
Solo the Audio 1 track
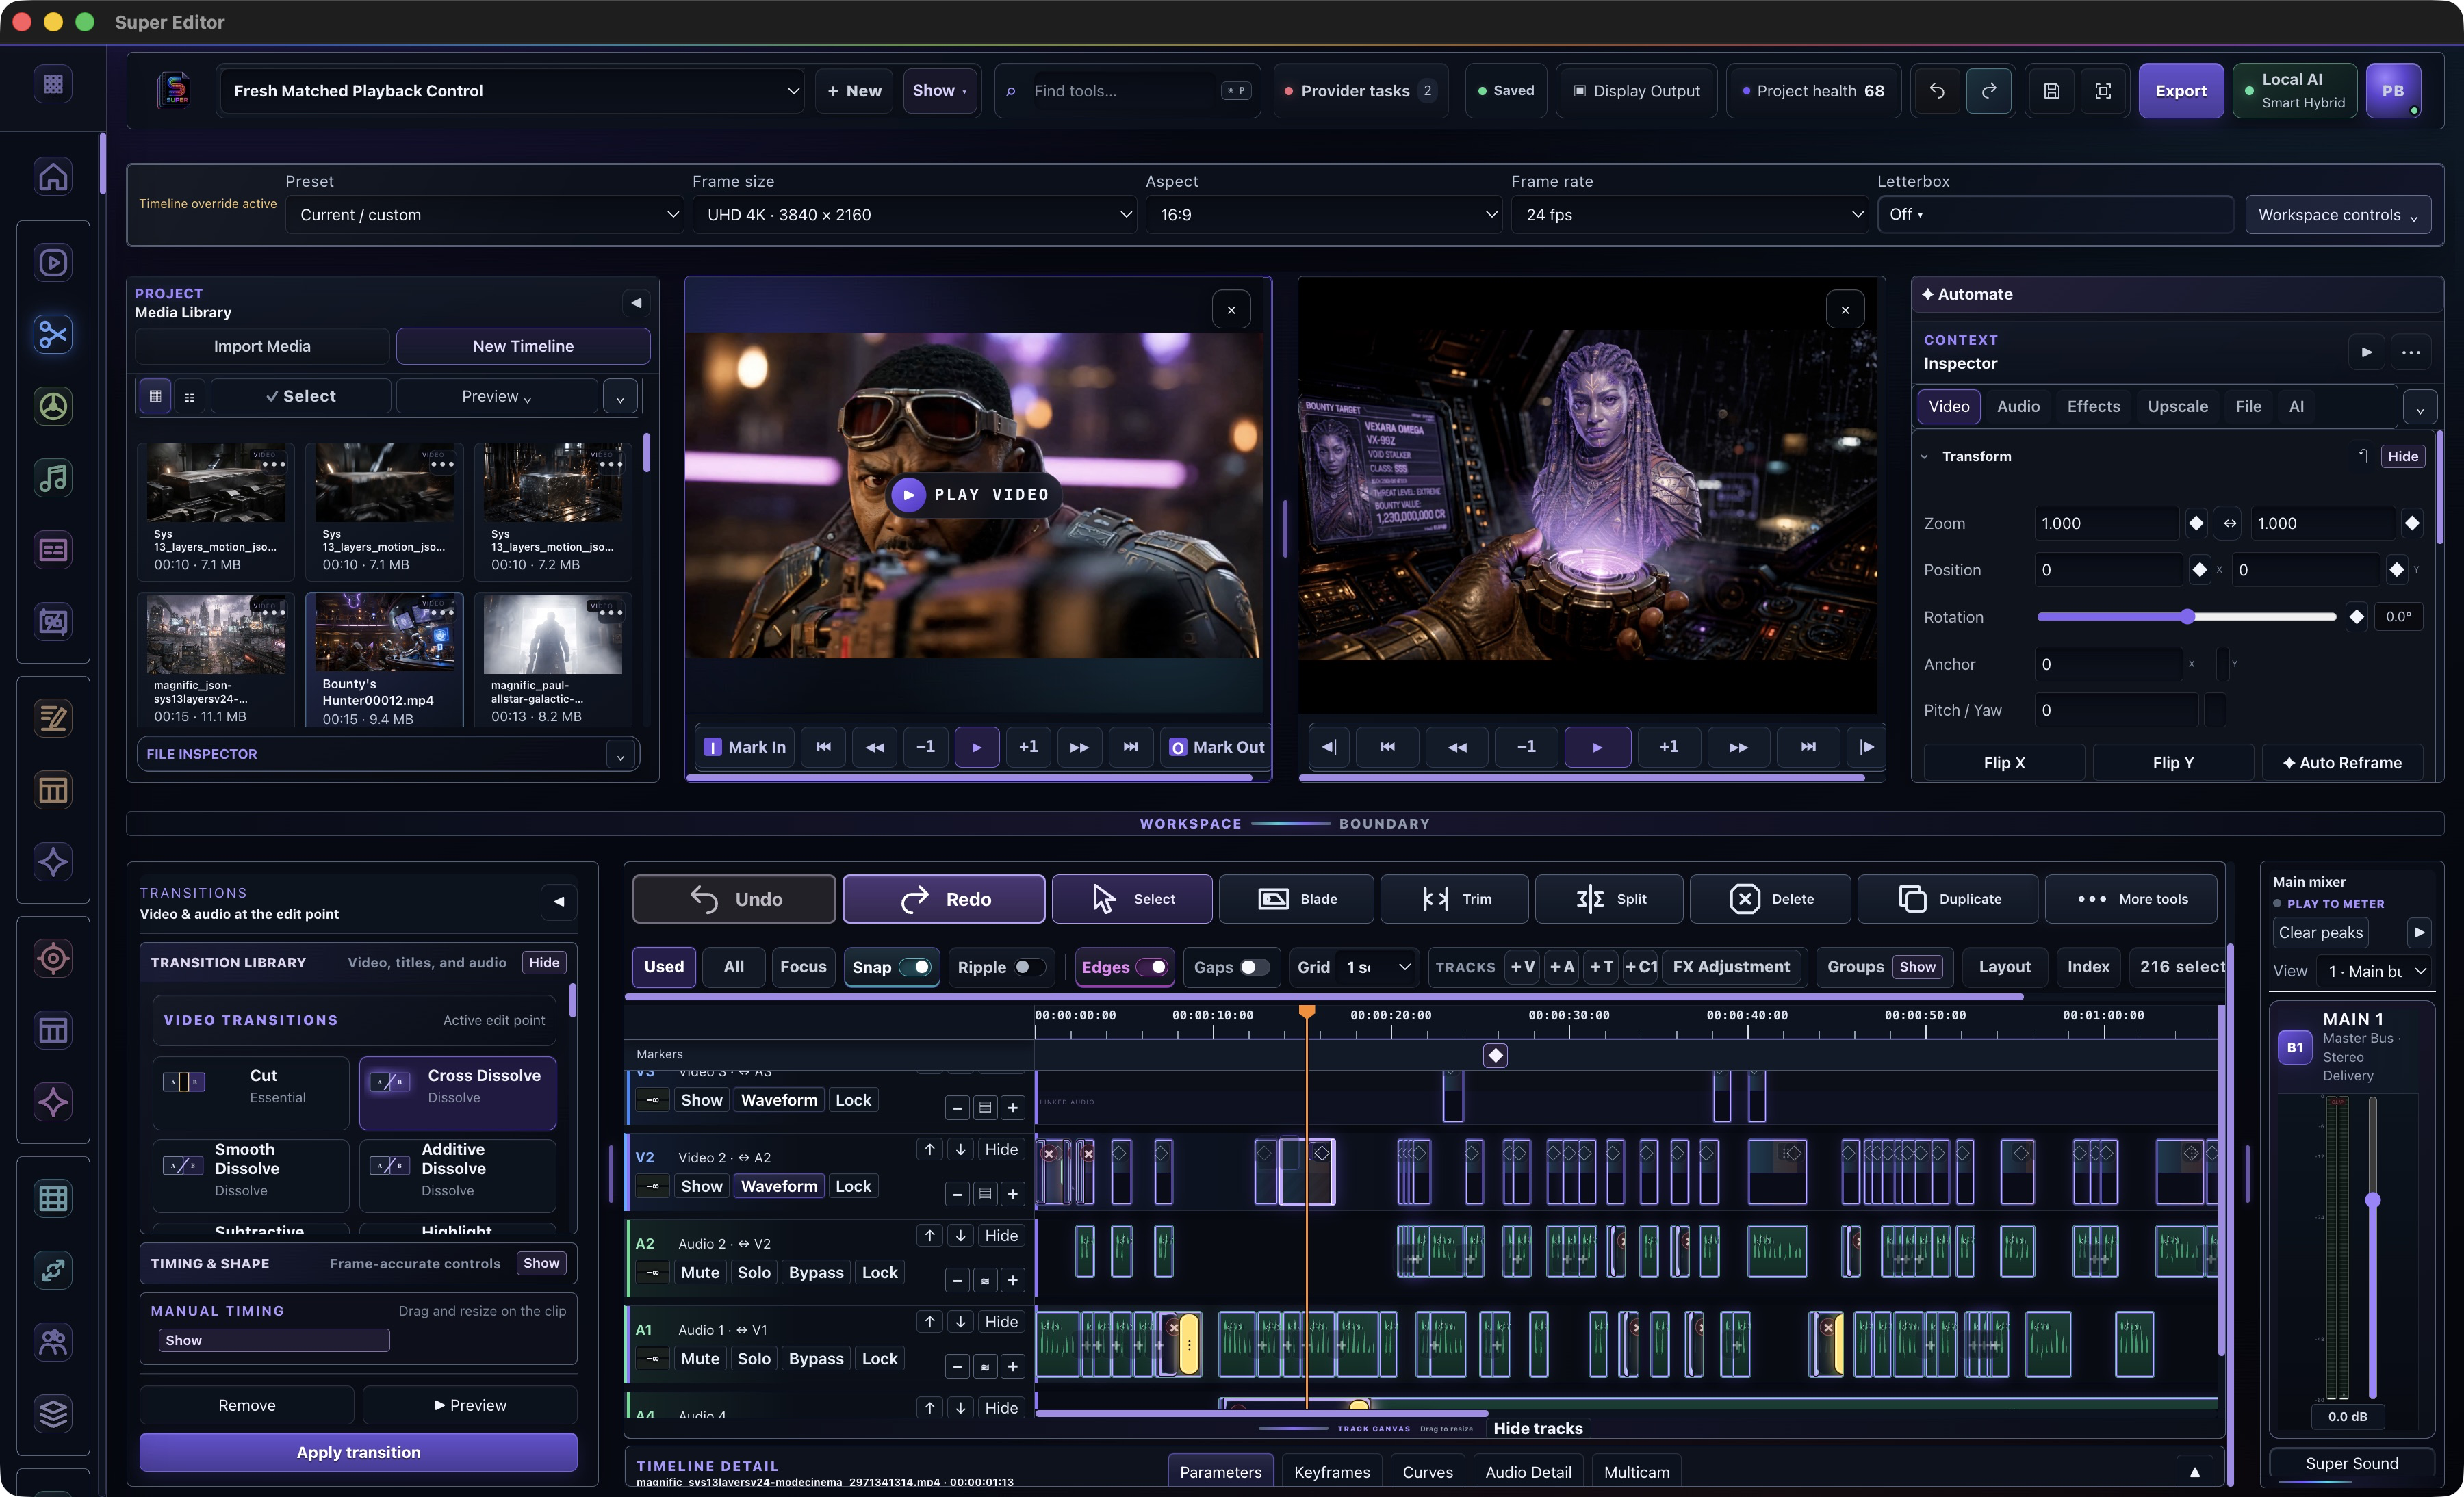[754, 1358]
